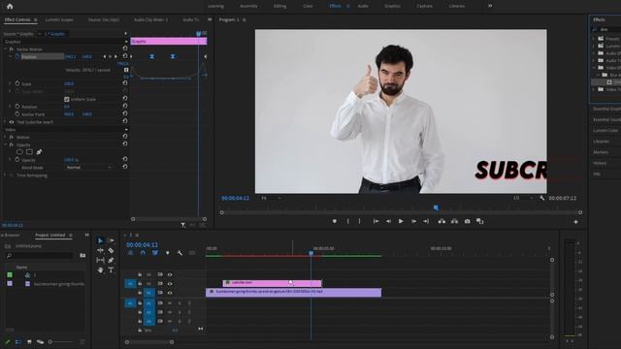The width and height of the screenshot is (621, 349).
Task: Open the Blend Mode dropdown
Action: coord(88,168)
